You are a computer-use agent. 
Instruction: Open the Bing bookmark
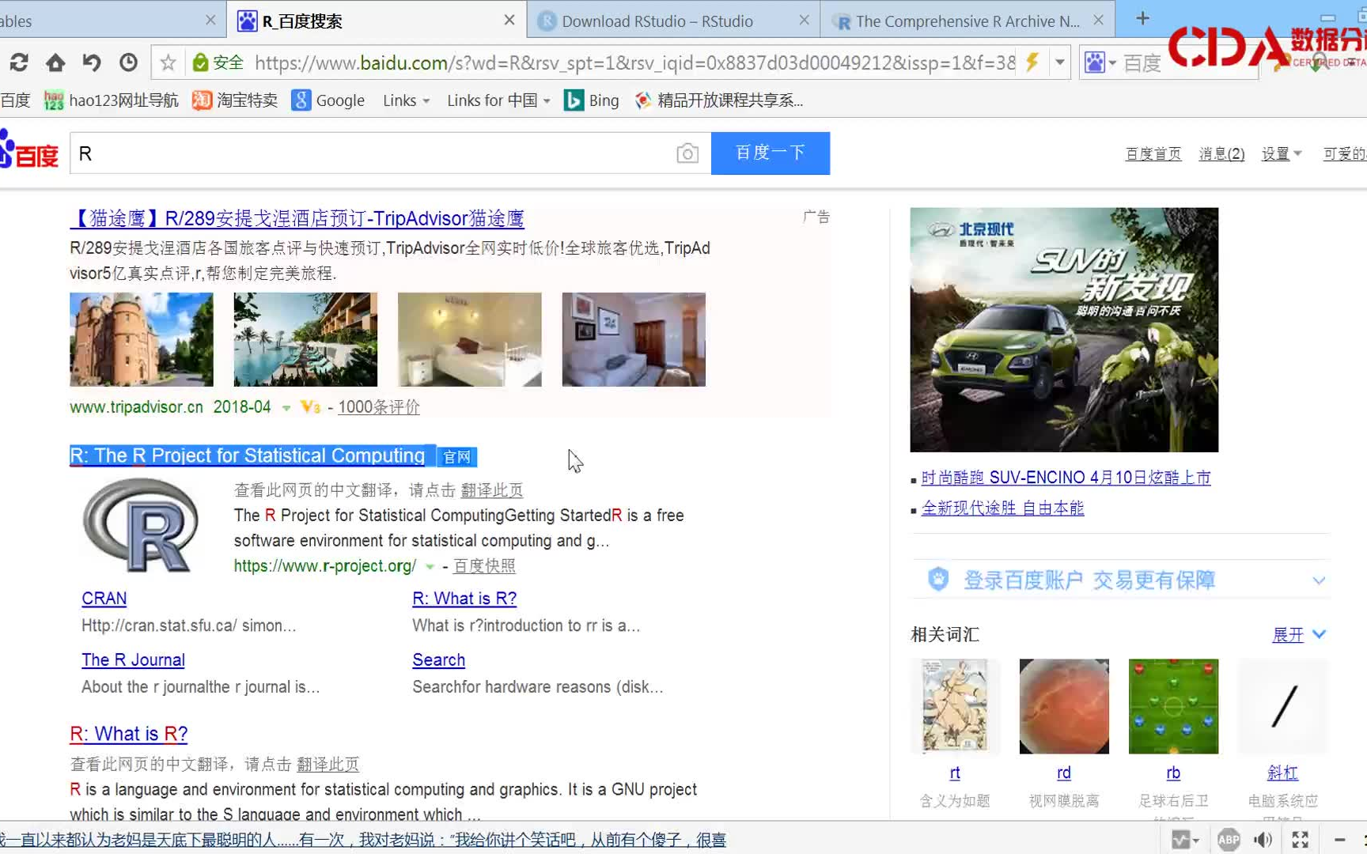[x=592, y=100]
